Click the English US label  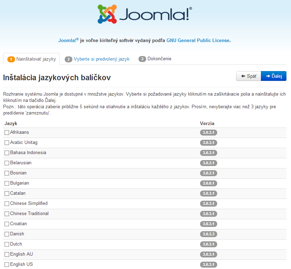[21, 264]
